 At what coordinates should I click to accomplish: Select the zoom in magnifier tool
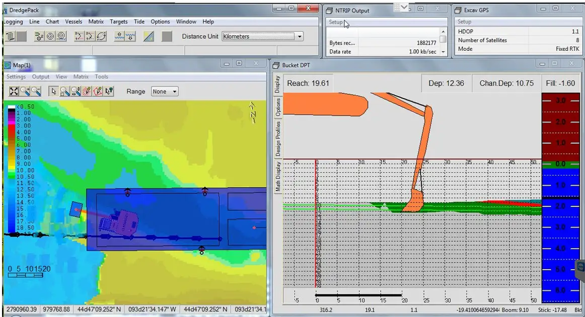click(25, 91)
